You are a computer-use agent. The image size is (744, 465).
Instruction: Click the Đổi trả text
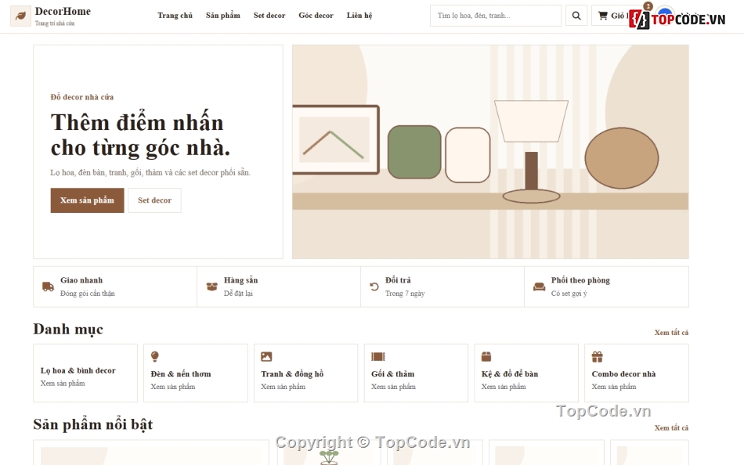click(x=398, y=280)
